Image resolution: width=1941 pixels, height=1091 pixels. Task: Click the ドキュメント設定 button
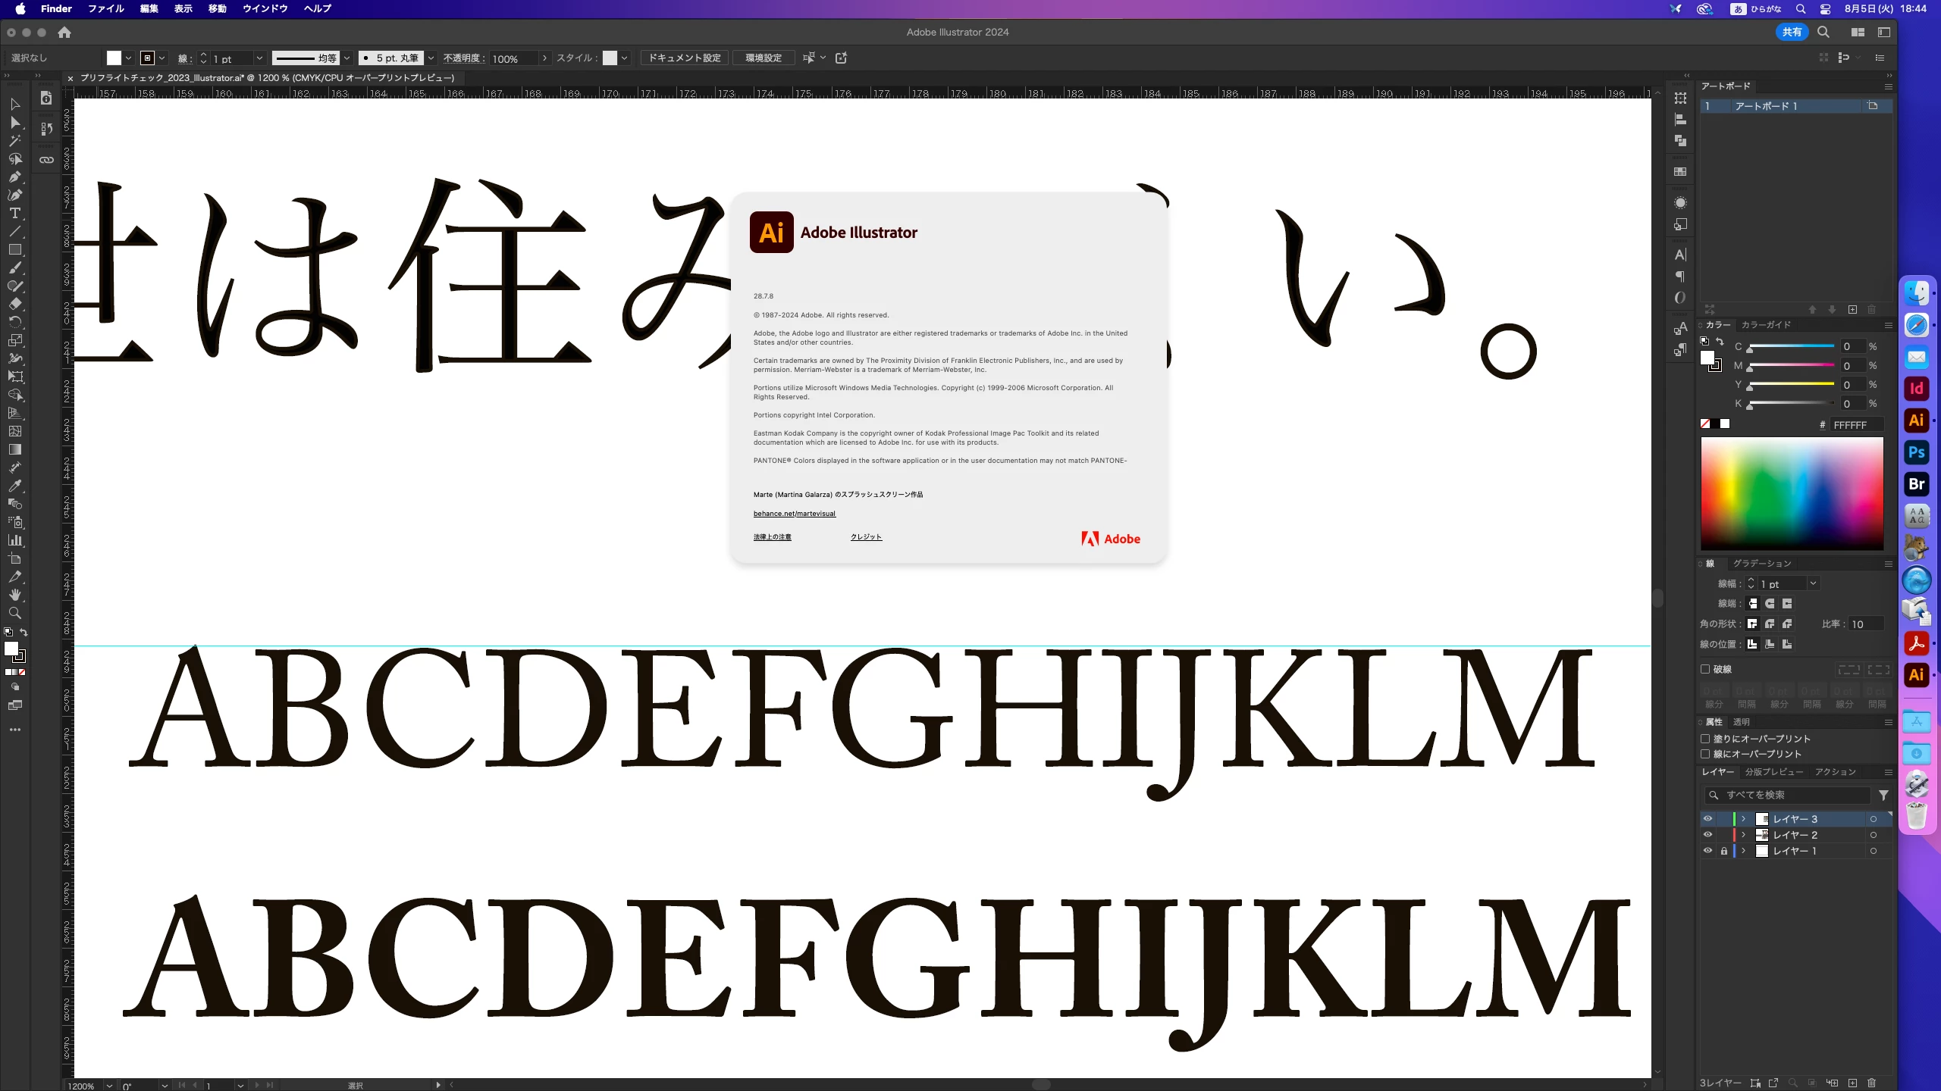click(x=685, y=58)
